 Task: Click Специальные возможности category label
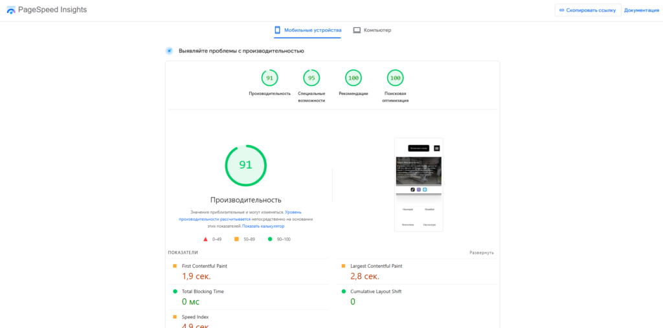(311, 97)
